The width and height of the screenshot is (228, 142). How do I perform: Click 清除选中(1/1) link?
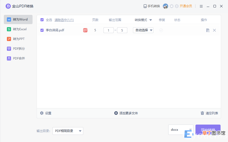[64, 20]
